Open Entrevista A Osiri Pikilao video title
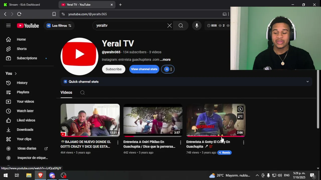The image size is (321, 180). tap(149, 144)
